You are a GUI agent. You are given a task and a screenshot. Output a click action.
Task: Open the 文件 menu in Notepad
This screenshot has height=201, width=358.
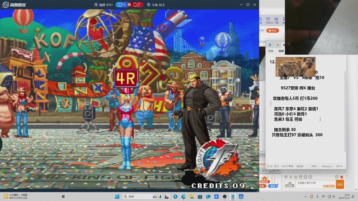[x=271, y=51]
